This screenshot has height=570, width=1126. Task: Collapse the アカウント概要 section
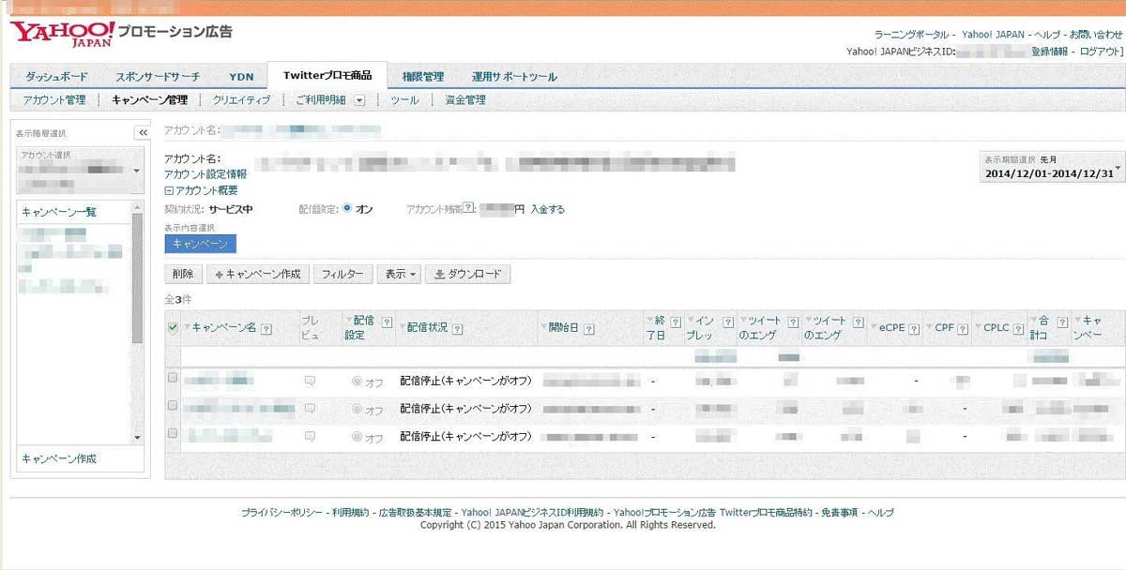201,189
